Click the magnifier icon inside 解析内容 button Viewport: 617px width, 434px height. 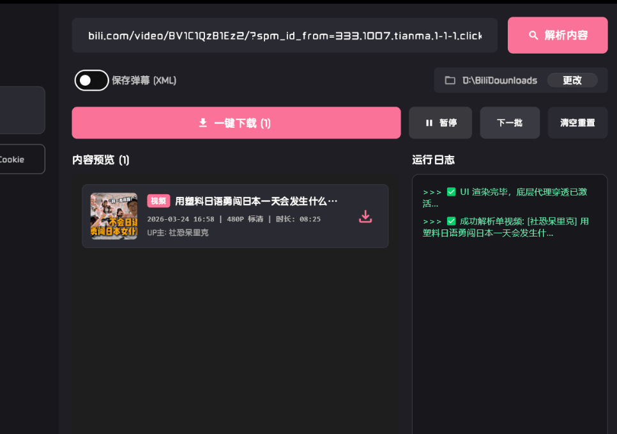point(534,35)
